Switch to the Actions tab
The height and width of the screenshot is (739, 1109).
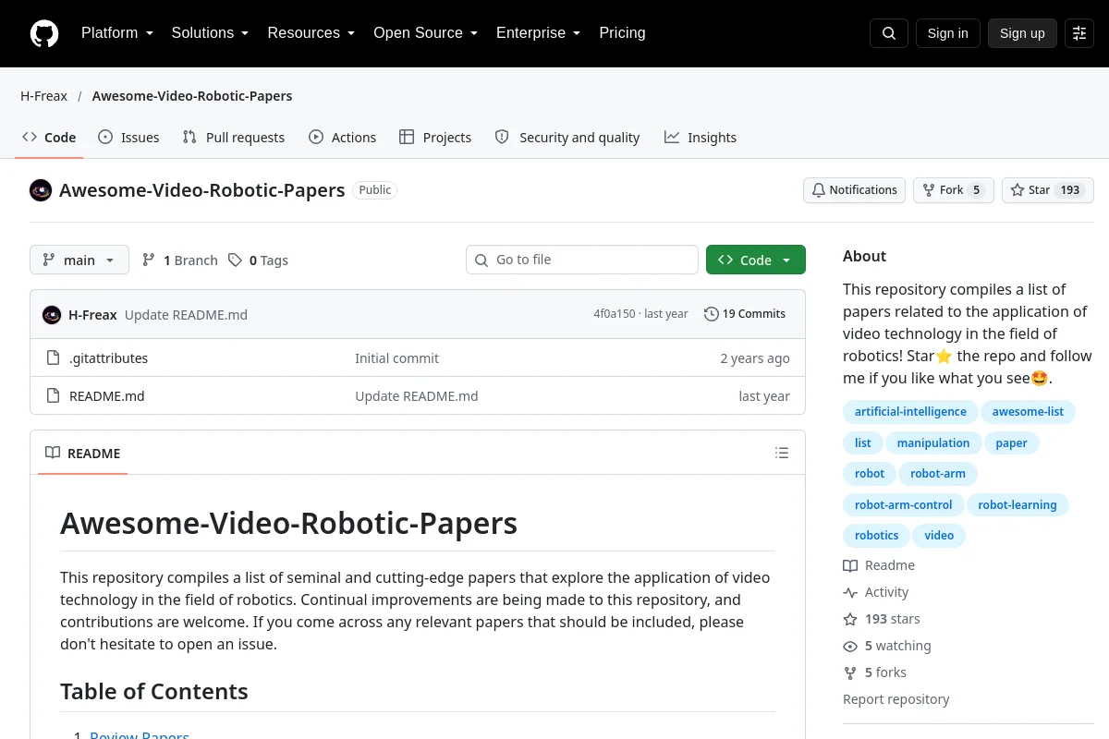point(343,138)
